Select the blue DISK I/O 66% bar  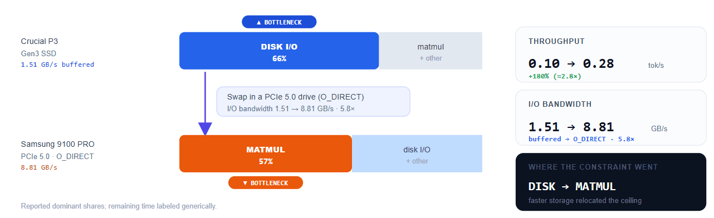pos(279,51)
